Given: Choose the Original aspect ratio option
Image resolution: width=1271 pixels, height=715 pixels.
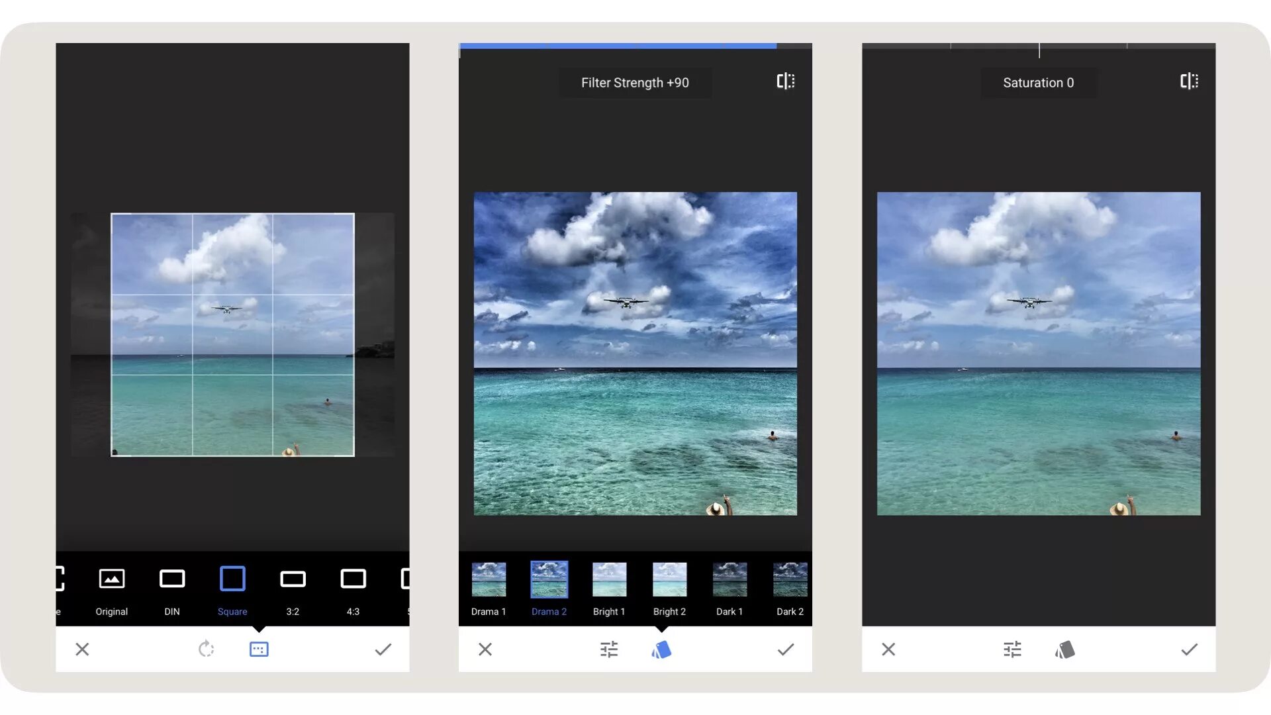Looking at the screenshot, I should [x=111, y=579].
